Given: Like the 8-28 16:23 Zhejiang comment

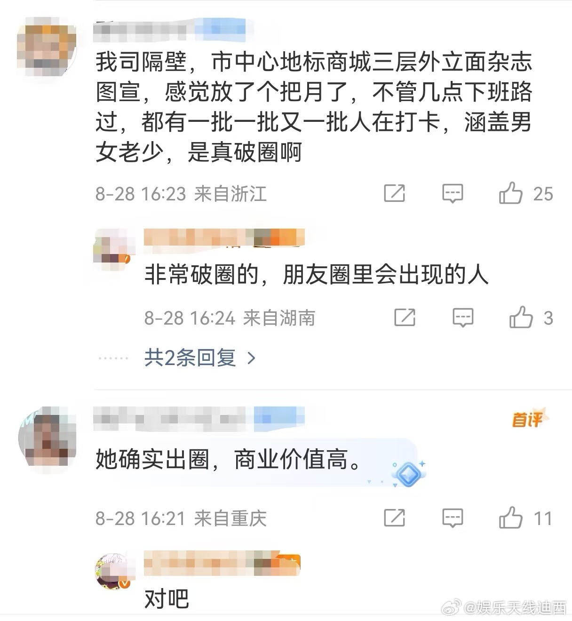Looking at the screenshot, I should (x=511, y=193).
